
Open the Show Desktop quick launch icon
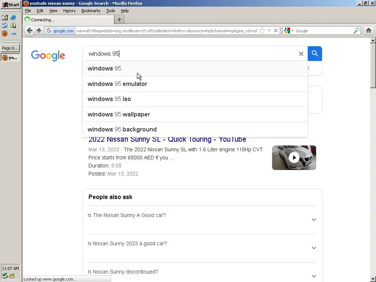click(4, 18)
